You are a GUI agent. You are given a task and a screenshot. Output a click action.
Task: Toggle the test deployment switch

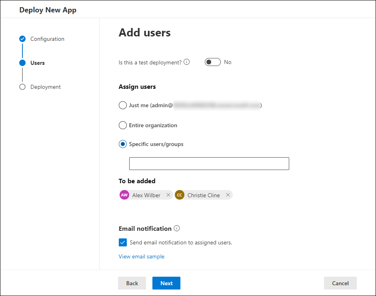point(213,62)
